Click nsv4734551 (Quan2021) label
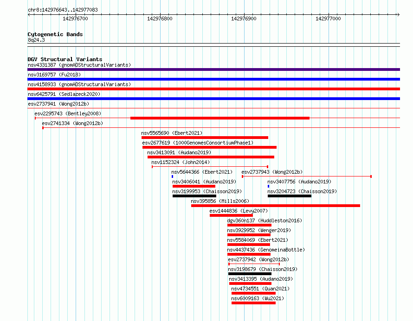Screen dimensions: 413x321 pyautogui.click(x=260, y=289)
